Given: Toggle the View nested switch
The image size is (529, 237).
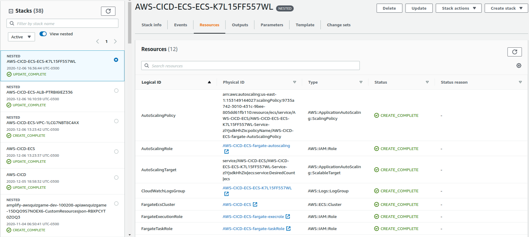Looking at the screenshot, I should [43, 34].
